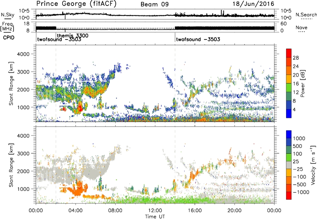
Task: Select the 'themis 3300' CPID annotation
Action: (x=73, y=36)
